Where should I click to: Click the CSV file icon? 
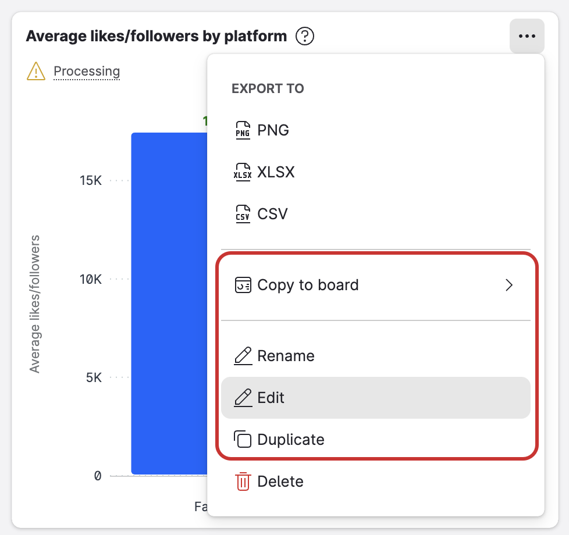coord(243,214)
